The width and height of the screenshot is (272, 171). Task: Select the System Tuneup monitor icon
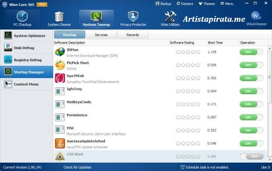coord(96,16)
